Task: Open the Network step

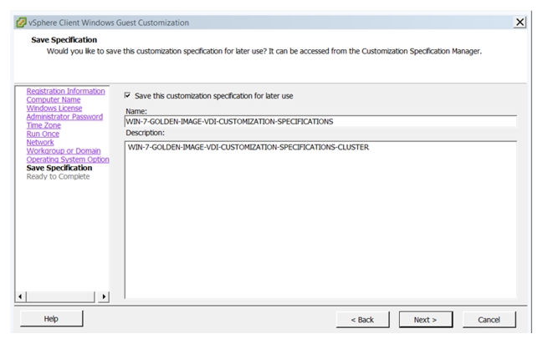Action: pos(40,142)
